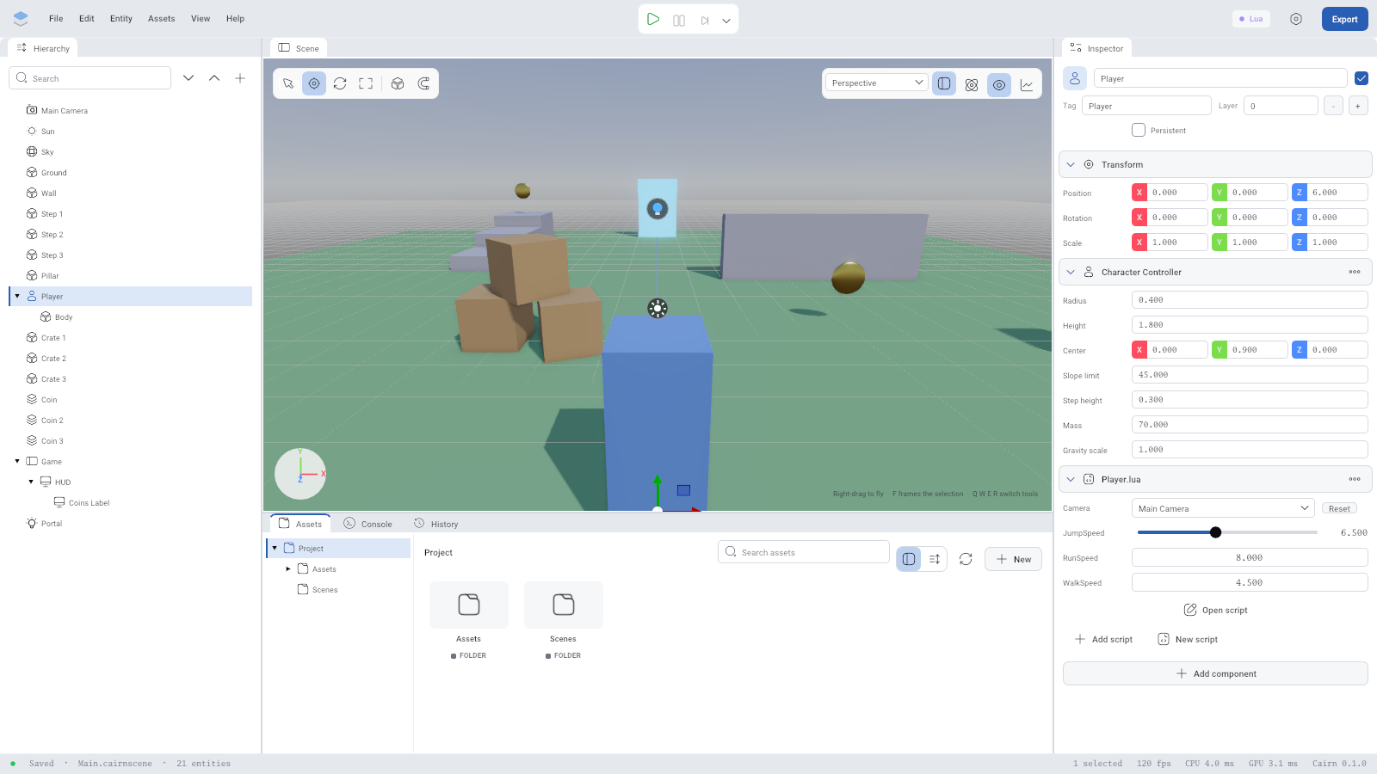
Task: Open the Perspective view dropdown
Action: tap(876, 83)
